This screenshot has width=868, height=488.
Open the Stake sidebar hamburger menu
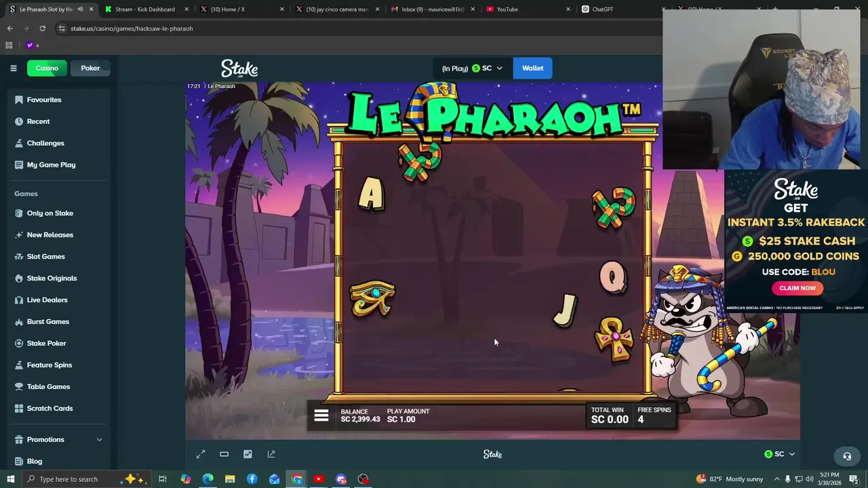click(x=13, y=68)
